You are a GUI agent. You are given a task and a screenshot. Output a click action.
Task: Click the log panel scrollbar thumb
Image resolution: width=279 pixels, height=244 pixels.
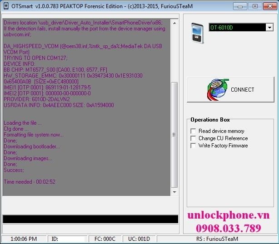174,134
